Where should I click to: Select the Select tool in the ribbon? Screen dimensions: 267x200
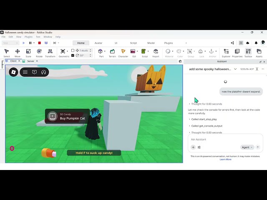pos(7,53)
